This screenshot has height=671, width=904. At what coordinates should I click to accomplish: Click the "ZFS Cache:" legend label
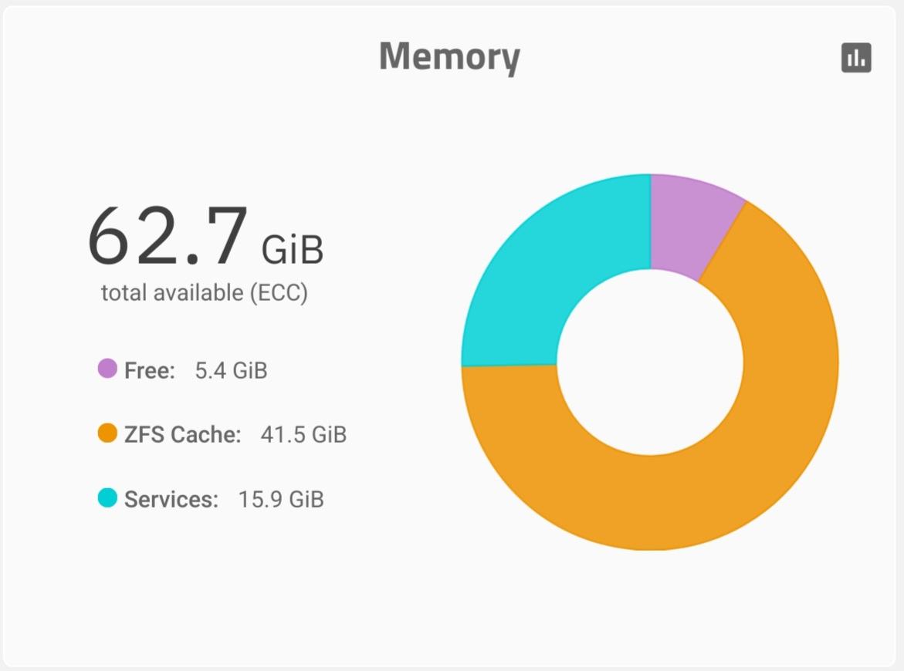point(182,435)
